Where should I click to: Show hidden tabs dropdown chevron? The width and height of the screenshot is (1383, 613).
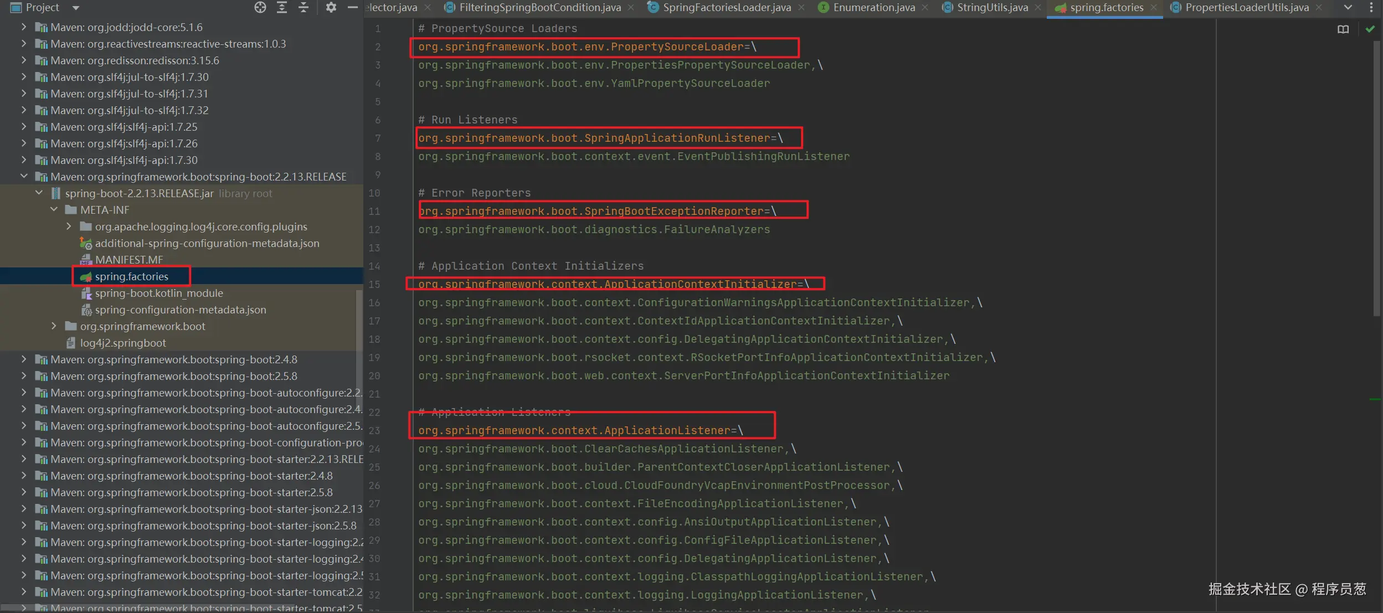point(1348,7)
